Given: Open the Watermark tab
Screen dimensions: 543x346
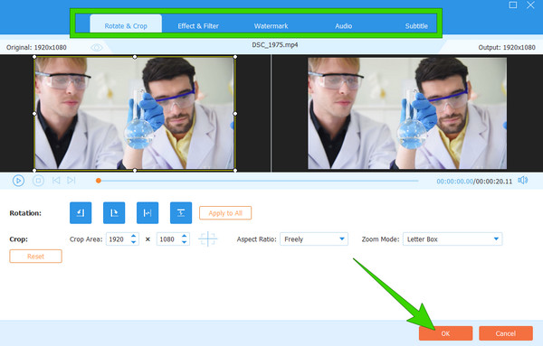Looking at the screenshot, I should [271, 26].
